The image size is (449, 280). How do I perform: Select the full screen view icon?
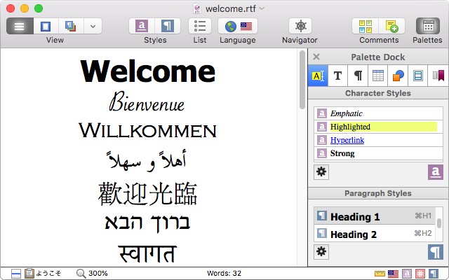tap(71, 27)
